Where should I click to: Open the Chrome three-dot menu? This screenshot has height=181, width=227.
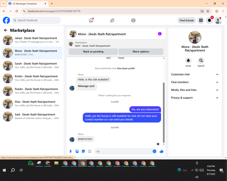click(x=223, y=11)
